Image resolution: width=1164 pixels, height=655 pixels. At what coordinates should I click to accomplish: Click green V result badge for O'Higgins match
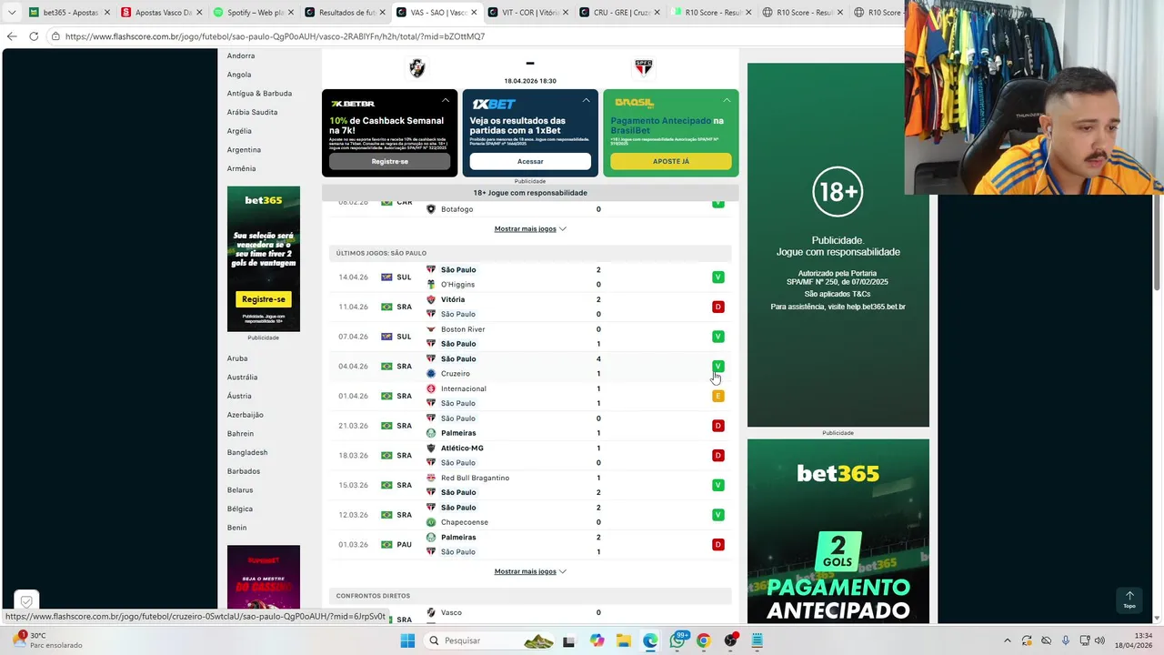(717, 277)
